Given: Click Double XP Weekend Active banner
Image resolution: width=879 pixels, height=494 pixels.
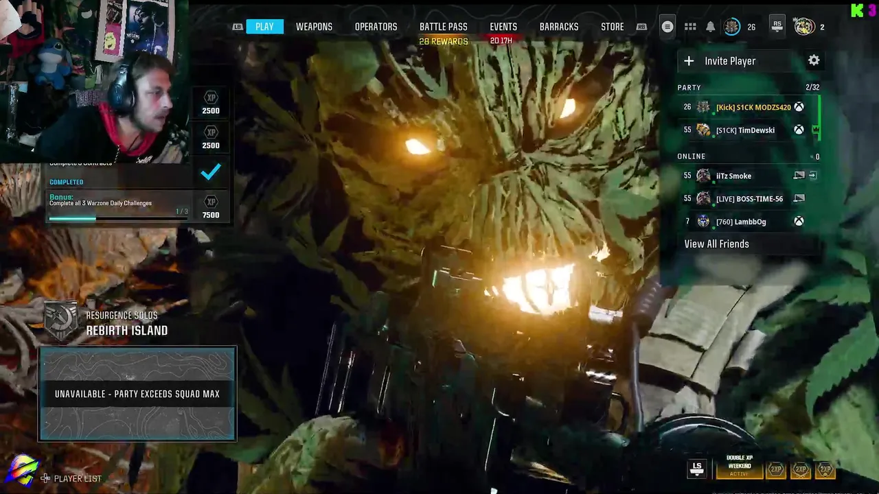Looking at the screenshot, I should tap(740, 467).
